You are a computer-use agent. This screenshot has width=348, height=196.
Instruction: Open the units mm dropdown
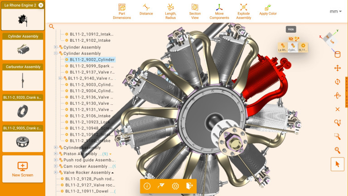[x=335, y=11]
